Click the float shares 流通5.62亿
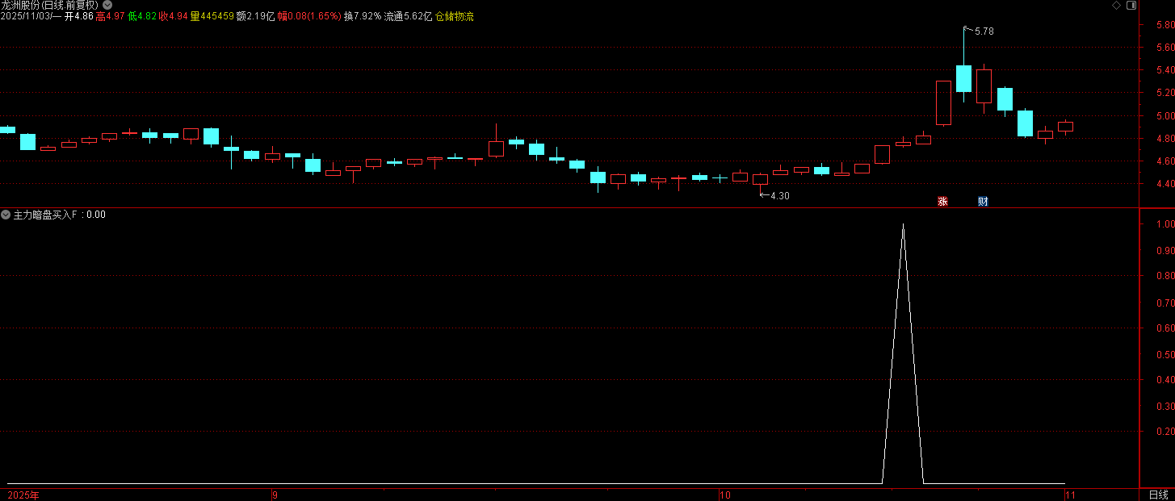 tap(408, 16)
